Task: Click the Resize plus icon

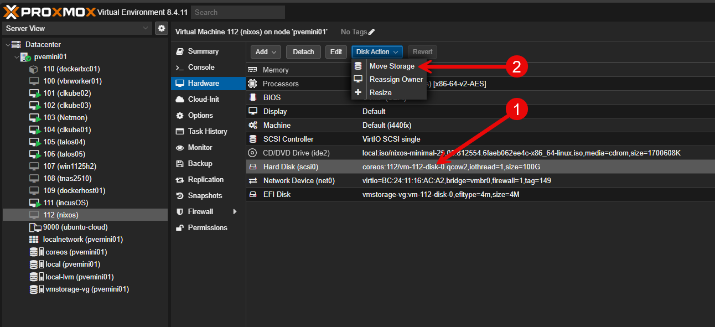Action: [358, 92]
